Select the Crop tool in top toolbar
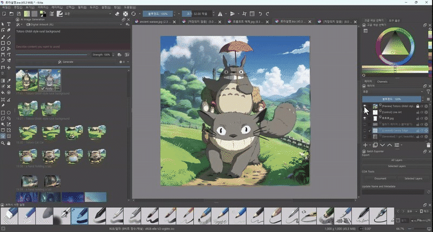Image resolution: width=433 pixels, height=232 pixels. pos(245,14)
